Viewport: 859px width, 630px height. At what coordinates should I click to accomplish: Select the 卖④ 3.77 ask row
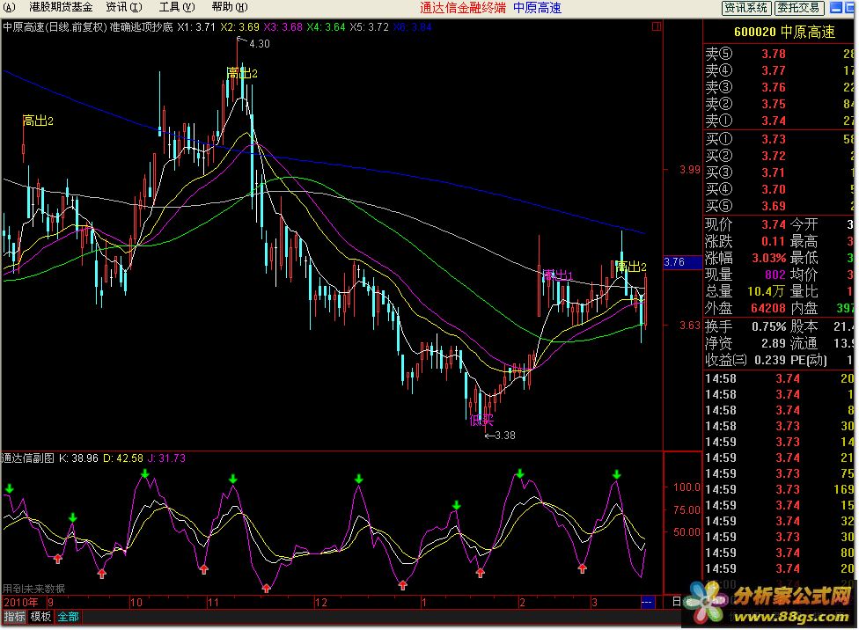point(780,70)
